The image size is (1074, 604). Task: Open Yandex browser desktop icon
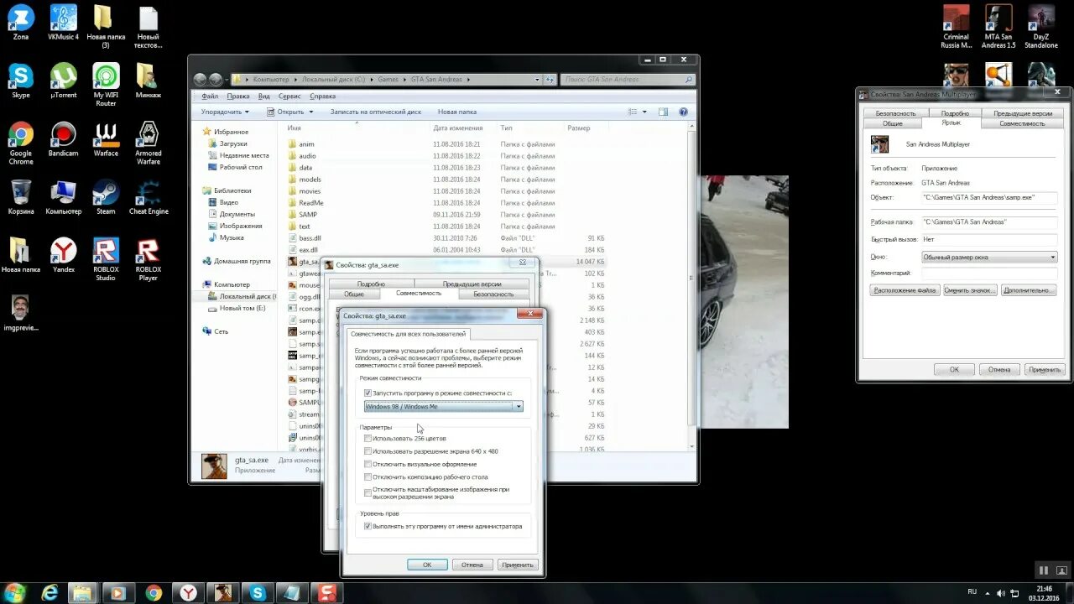point(64,254)
